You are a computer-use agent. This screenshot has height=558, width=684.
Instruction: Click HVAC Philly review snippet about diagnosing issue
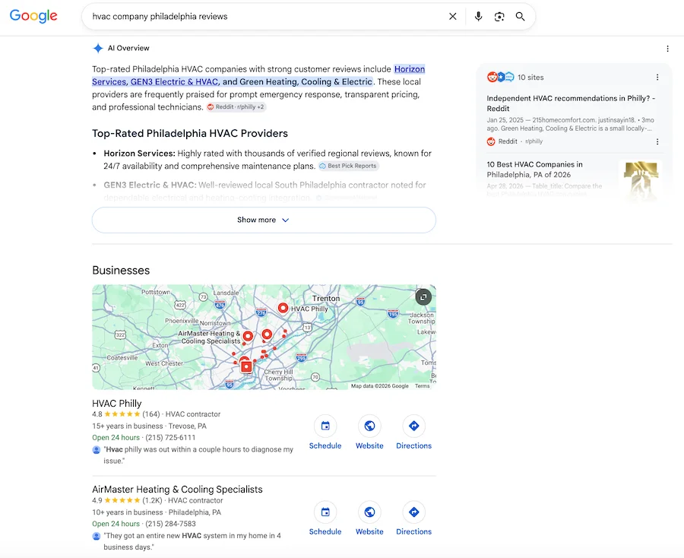[198, 455]
